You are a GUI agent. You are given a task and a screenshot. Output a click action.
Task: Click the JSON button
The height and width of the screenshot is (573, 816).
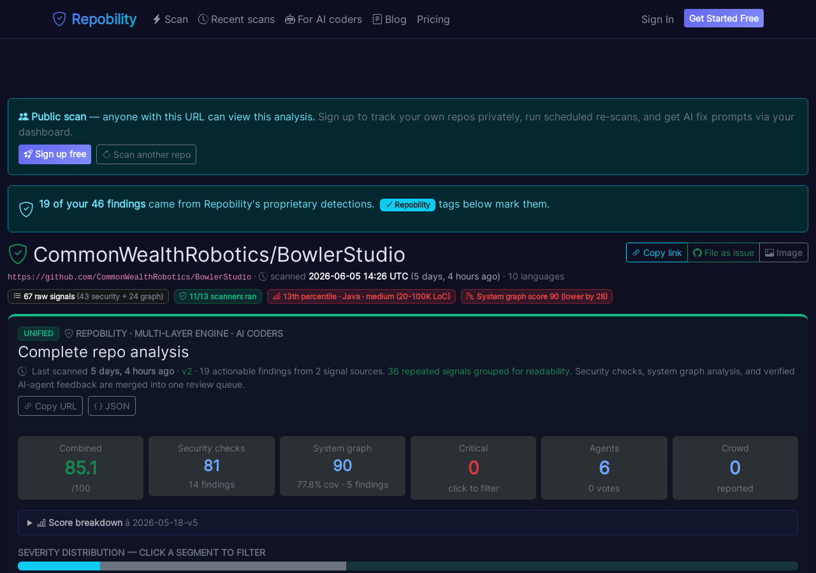tap(112, 406)
